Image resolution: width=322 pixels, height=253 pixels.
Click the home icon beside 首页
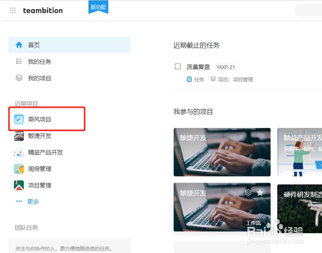(x=19, y=45)
